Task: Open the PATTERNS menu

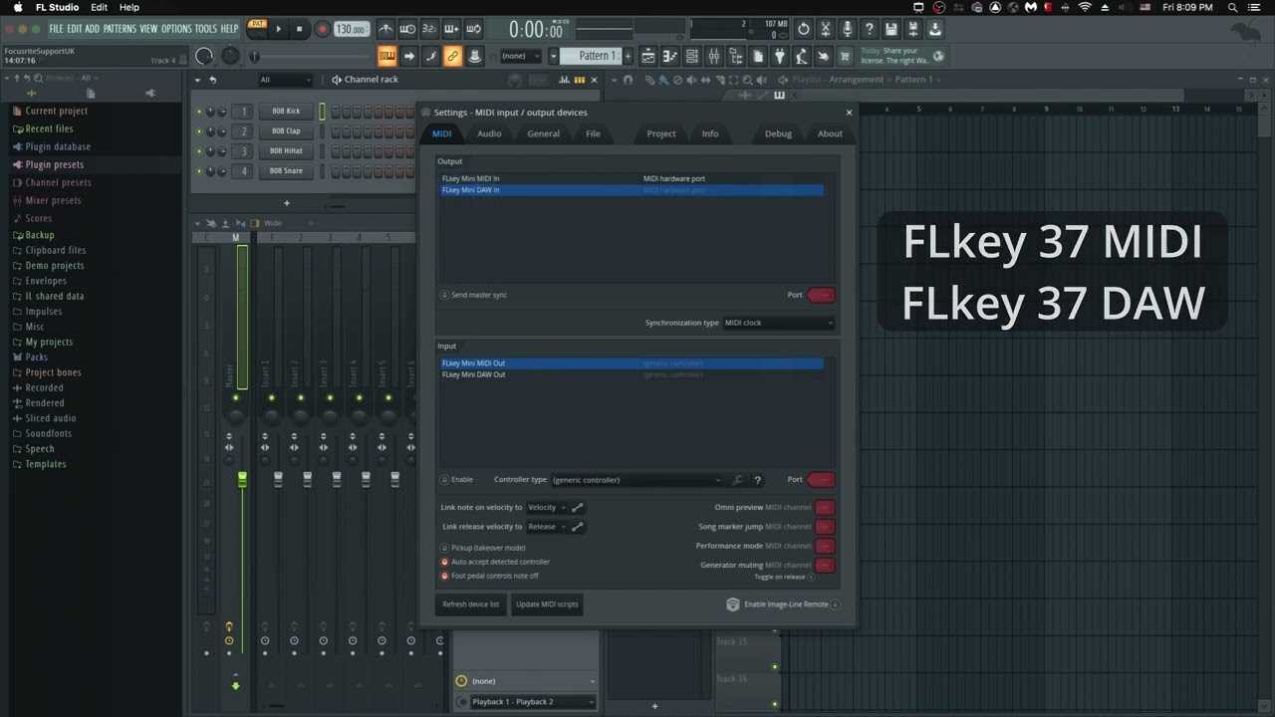Action: [x=120, y=29]
